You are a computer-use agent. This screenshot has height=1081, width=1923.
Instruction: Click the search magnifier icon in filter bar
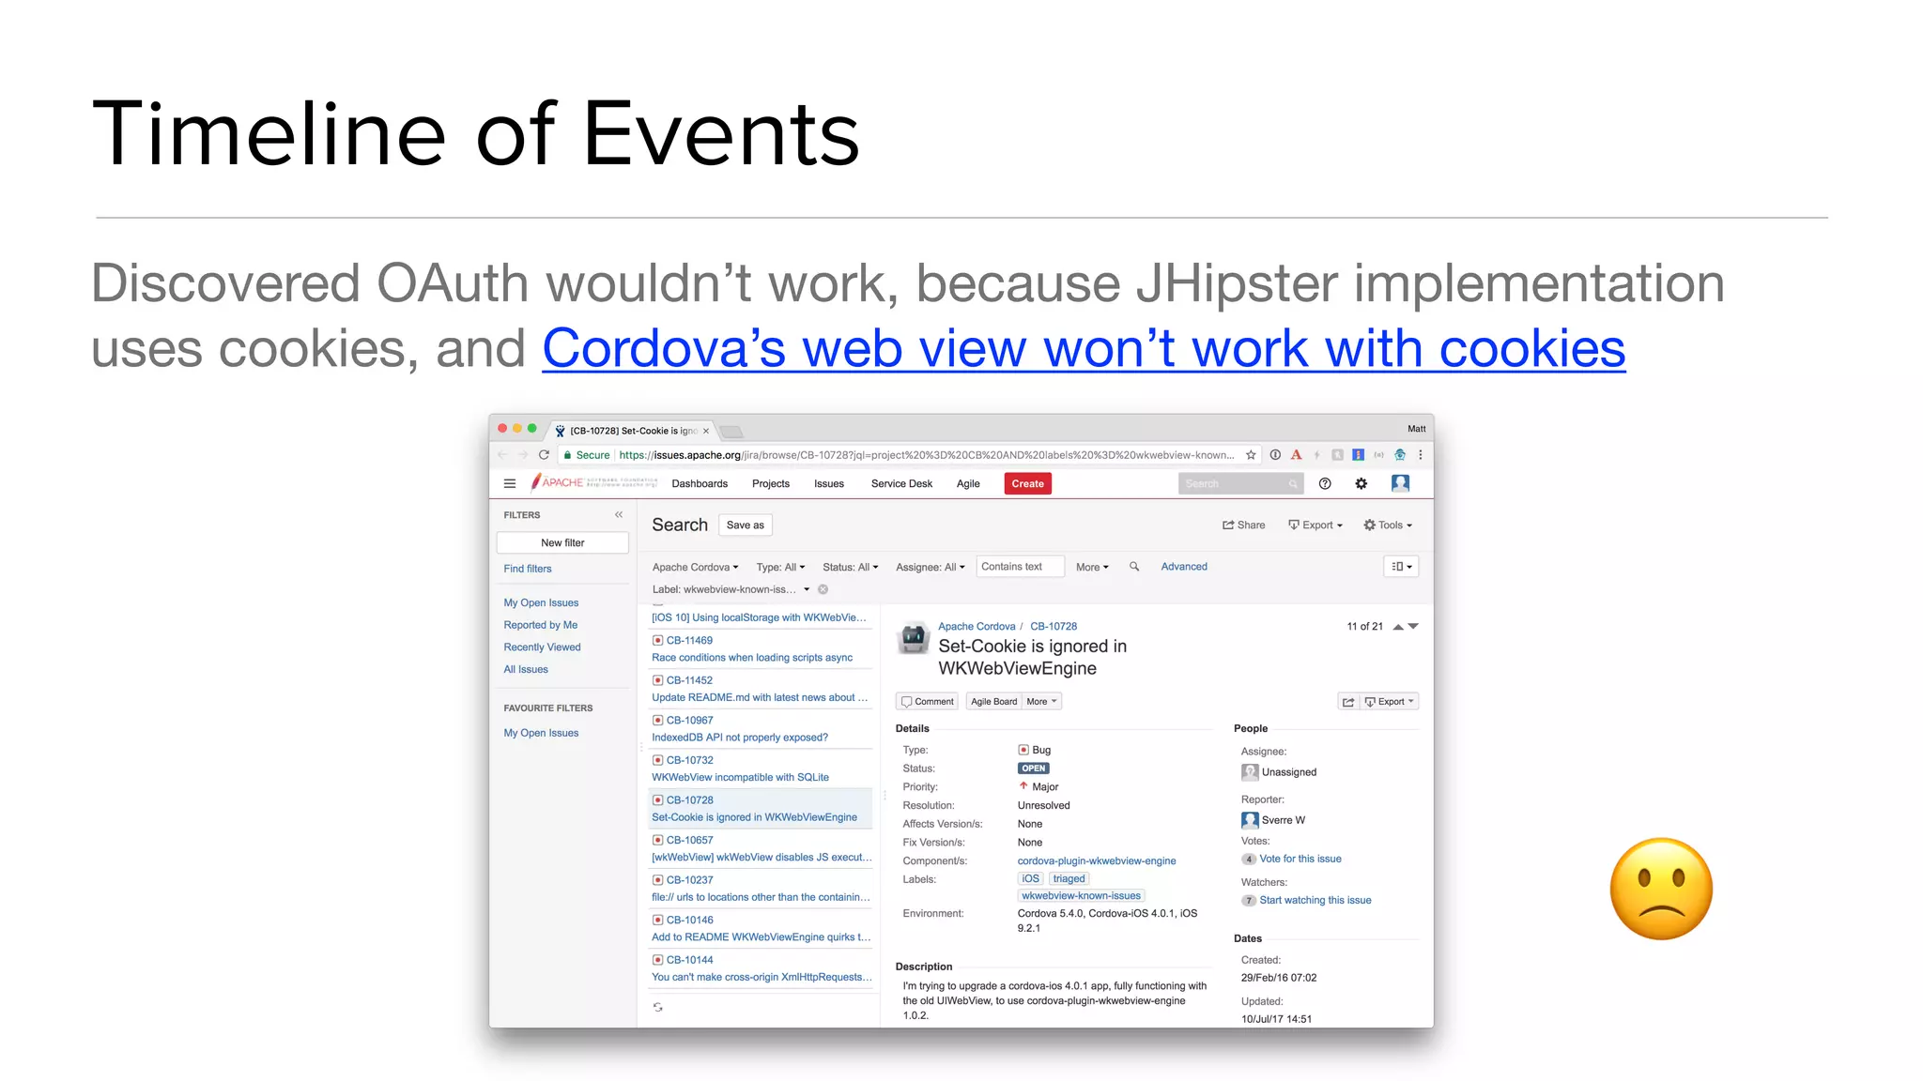pos(1134,567)
